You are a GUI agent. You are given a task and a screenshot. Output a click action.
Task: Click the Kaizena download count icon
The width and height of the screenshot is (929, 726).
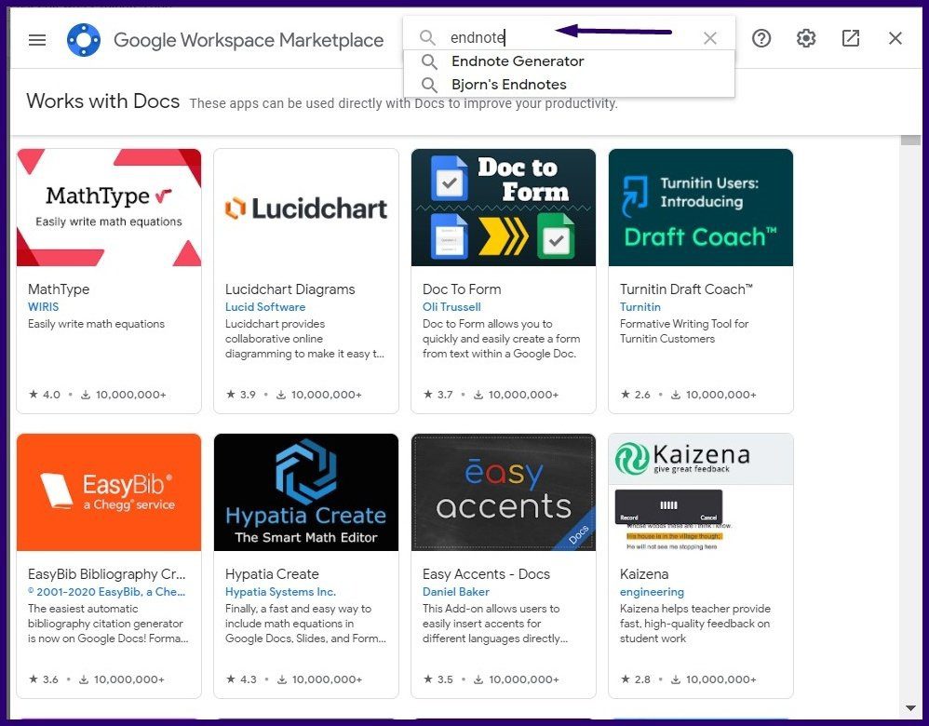pos(676,679)
